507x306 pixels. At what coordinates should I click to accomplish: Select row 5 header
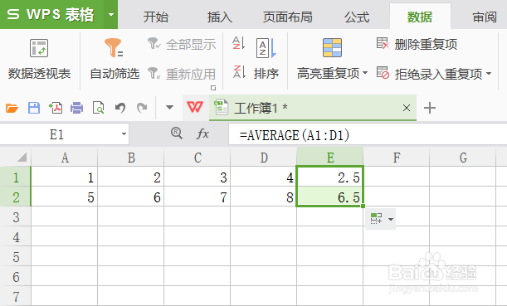coord(16,256)
